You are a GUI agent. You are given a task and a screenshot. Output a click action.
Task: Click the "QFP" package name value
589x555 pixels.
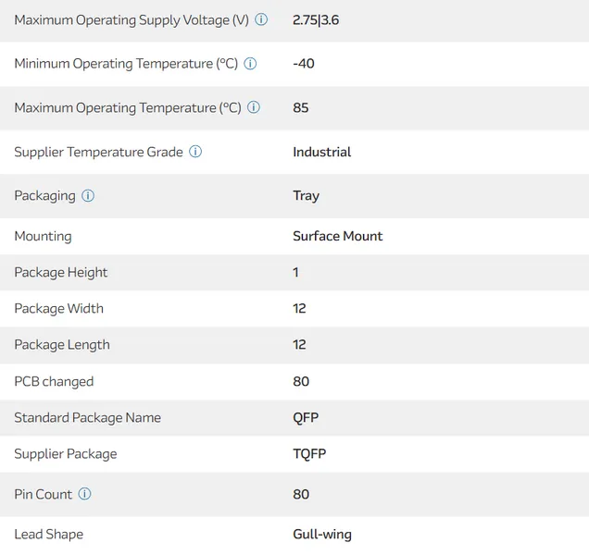point(306,418)
